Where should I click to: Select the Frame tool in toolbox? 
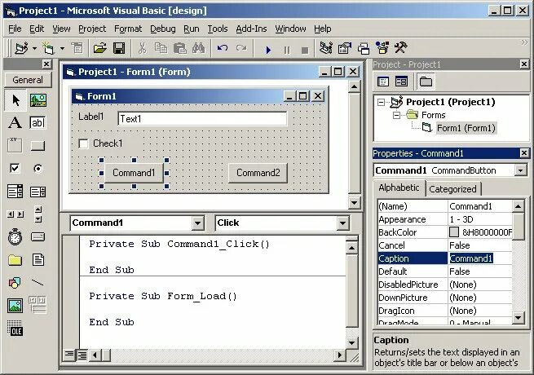point(15,145)
